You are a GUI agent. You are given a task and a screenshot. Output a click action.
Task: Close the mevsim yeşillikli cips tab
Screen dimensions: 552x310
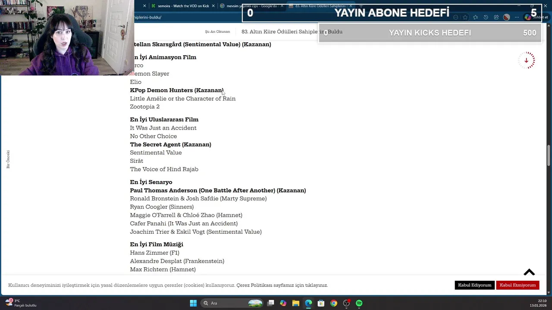(x=282, y=6)
